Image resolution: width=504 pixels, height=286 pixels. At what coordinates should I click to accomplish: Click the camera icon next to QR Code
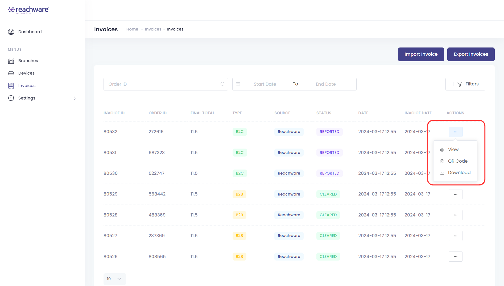tap(442, 161)
